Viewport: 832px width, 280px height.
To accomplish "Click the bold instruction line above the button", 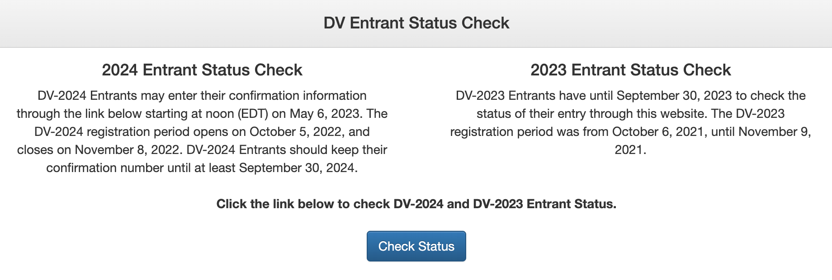I will coord(416,204).
